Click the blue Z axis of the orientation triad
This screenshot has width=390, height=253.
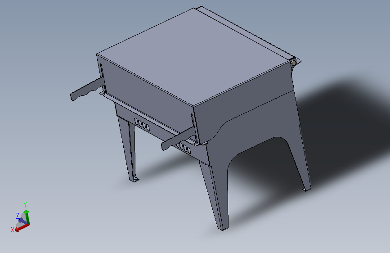22,221
